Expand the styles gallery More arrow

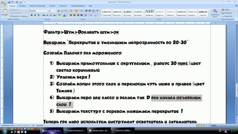click(x=210, y=16)
